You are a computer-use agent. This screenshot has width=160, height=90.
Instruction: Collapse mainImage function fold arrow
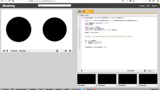81,19
